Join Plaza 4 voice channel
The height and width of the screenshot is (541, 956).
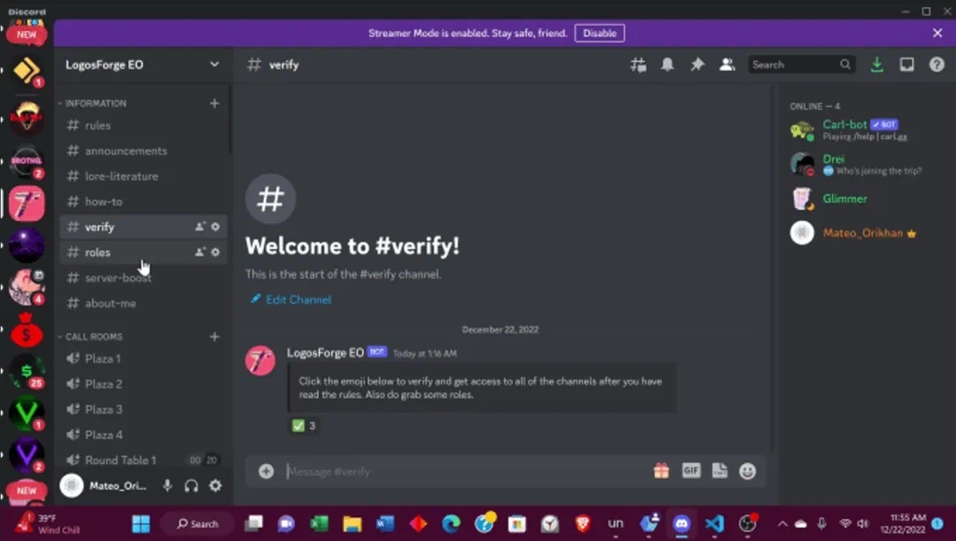click(x=143, y=435)
